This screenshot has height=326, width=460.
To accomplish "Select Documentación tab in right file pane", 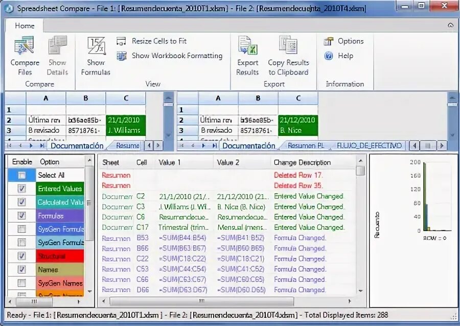I will click(x=249, y=146).
